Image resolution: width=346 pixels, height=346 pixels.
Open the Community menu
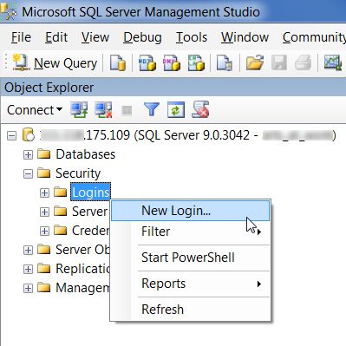point(314,37)
